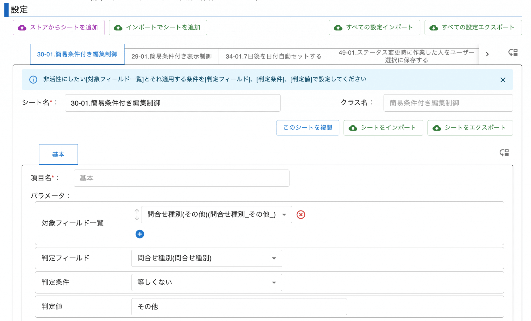Move the target field row down

[137, 218]
